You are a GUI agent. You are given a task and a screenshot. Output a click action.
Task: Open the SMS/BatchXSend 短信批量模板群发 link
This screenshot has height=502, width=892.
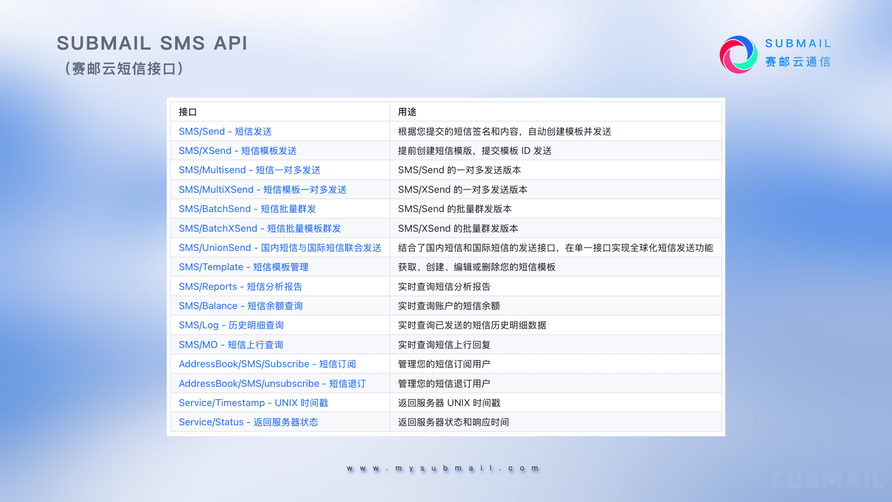point(260,228)
